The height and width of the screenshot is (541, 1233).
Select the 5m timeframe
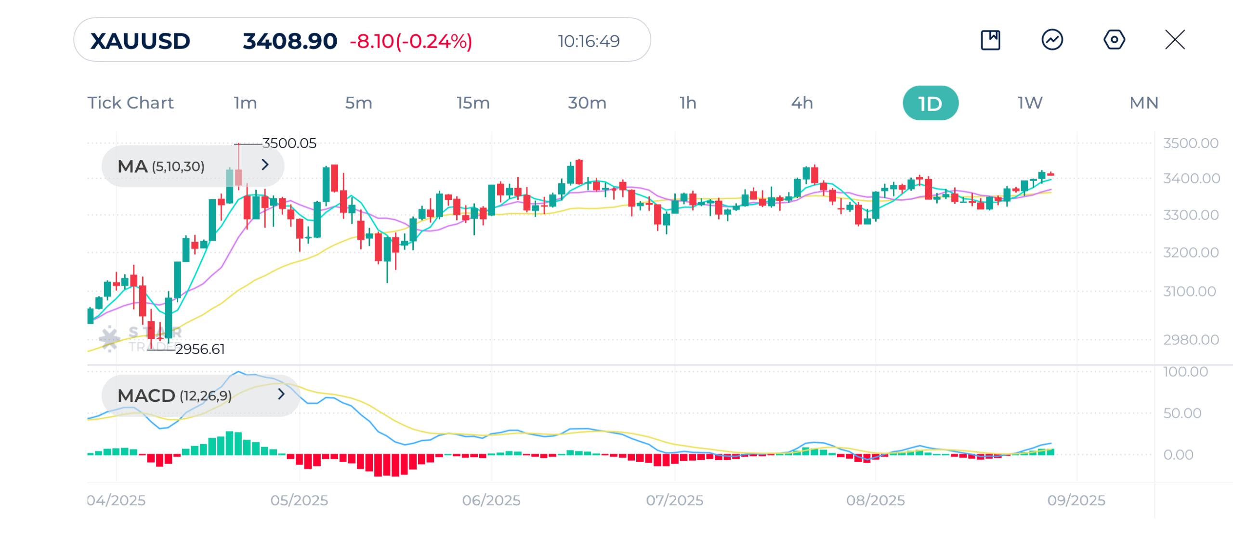[x=358, y=103]
